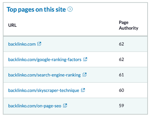This screenshot has height=119, width=152.
Task: Open backlinko.com/google-ranking-factors link
Action: point(45,59)
